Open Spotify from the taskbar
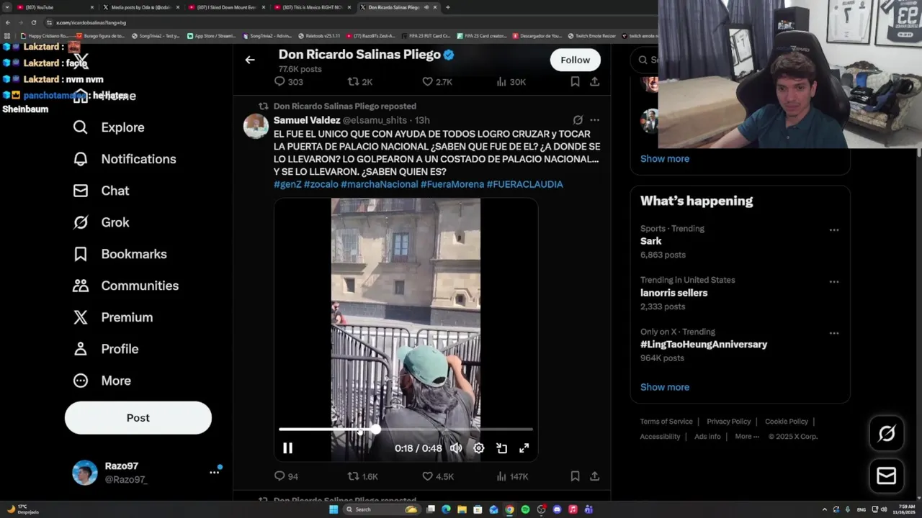This screenshot has width=922, height=518. click(525, 509)
